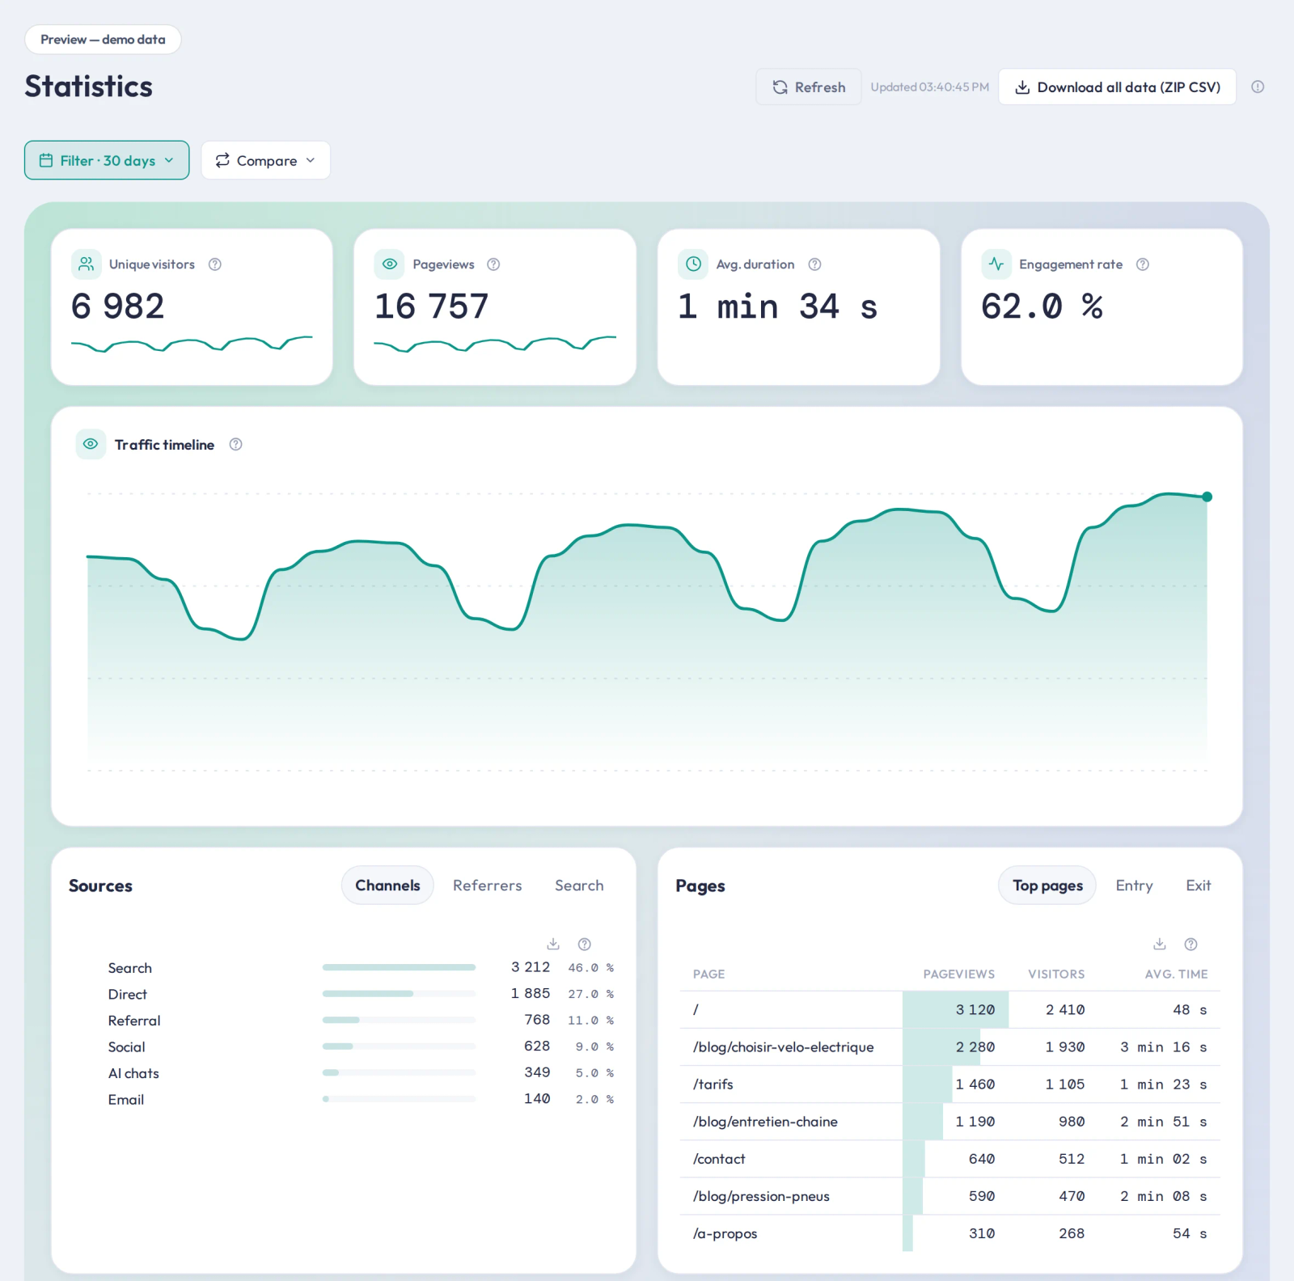1294x1281 pixels.
Task: Click the info icon beside Download all data
Action: (x=1258, y=87)
